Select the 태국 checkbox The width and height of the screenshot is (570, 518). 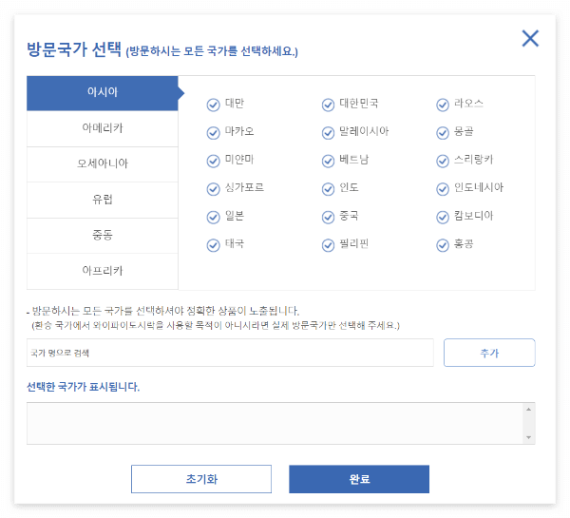214,245
